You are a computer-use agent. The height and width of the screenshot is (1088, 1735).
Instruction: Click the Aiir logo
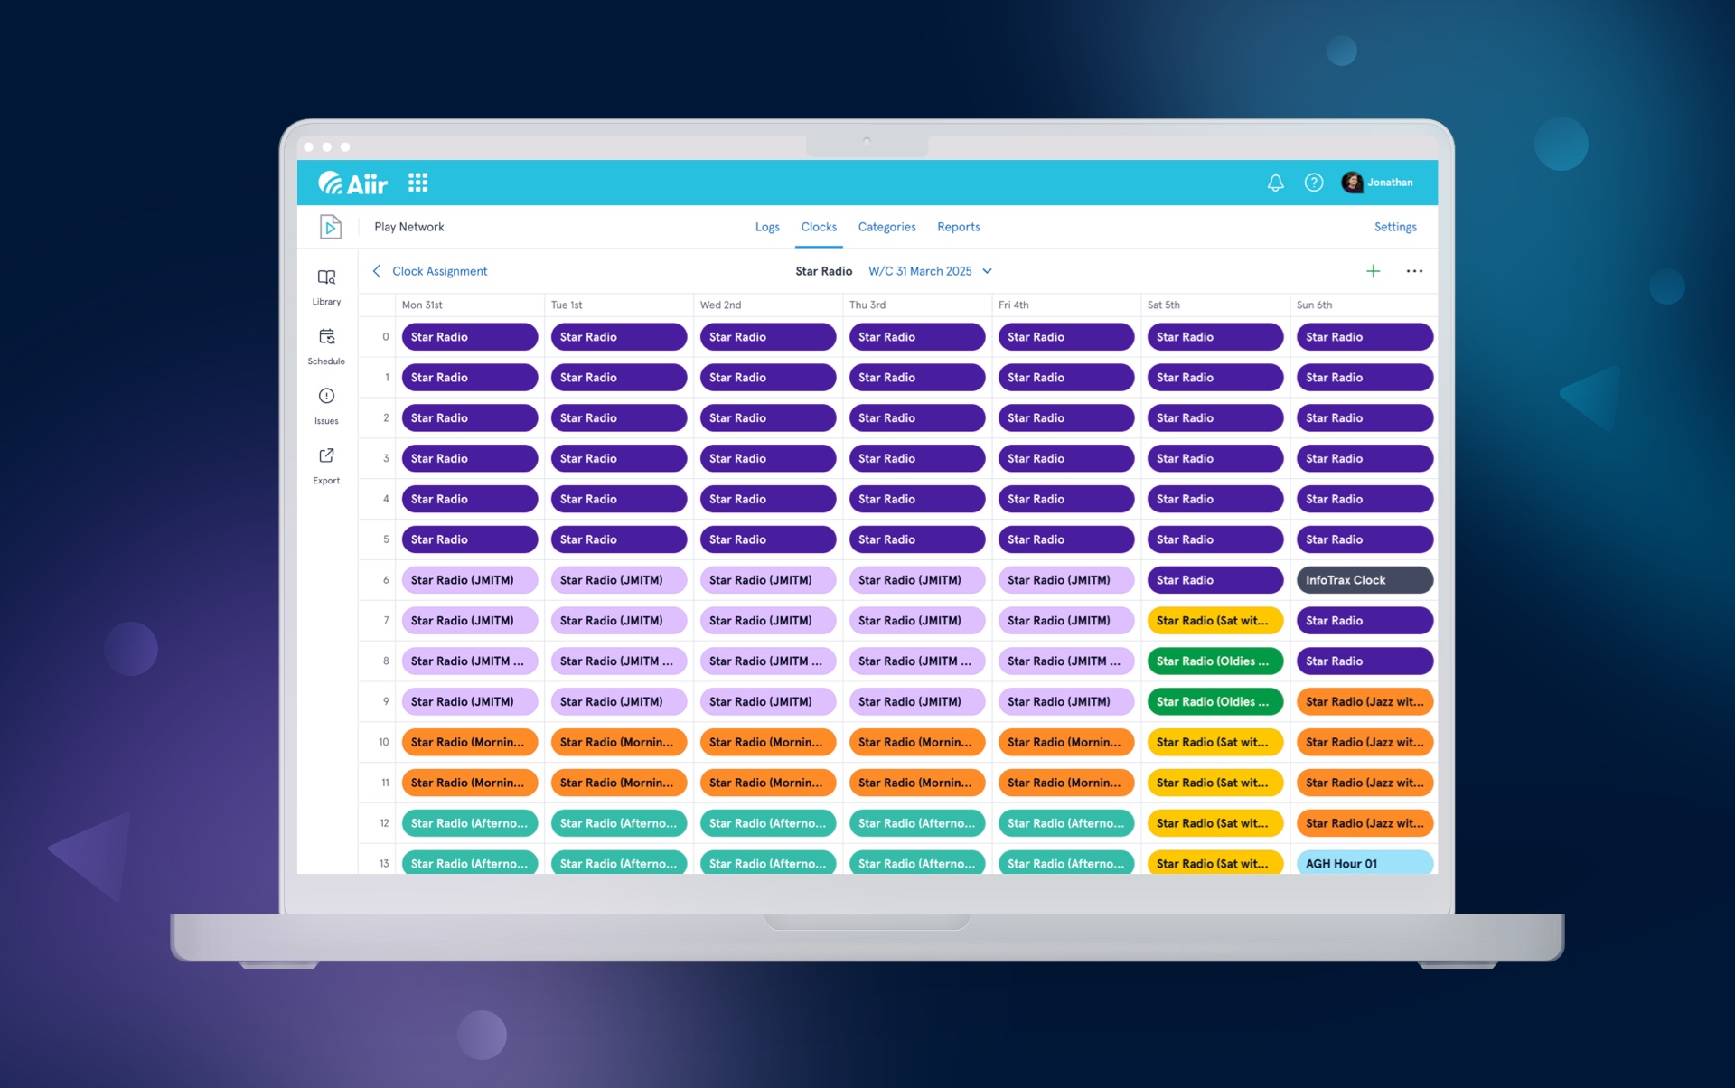[x=352, y=183]
